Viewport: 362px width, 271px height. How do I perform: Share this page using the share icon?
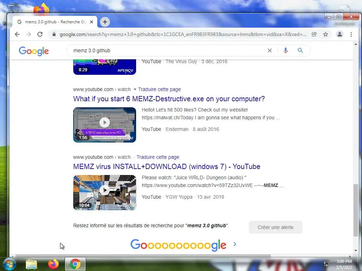point(314,34)
